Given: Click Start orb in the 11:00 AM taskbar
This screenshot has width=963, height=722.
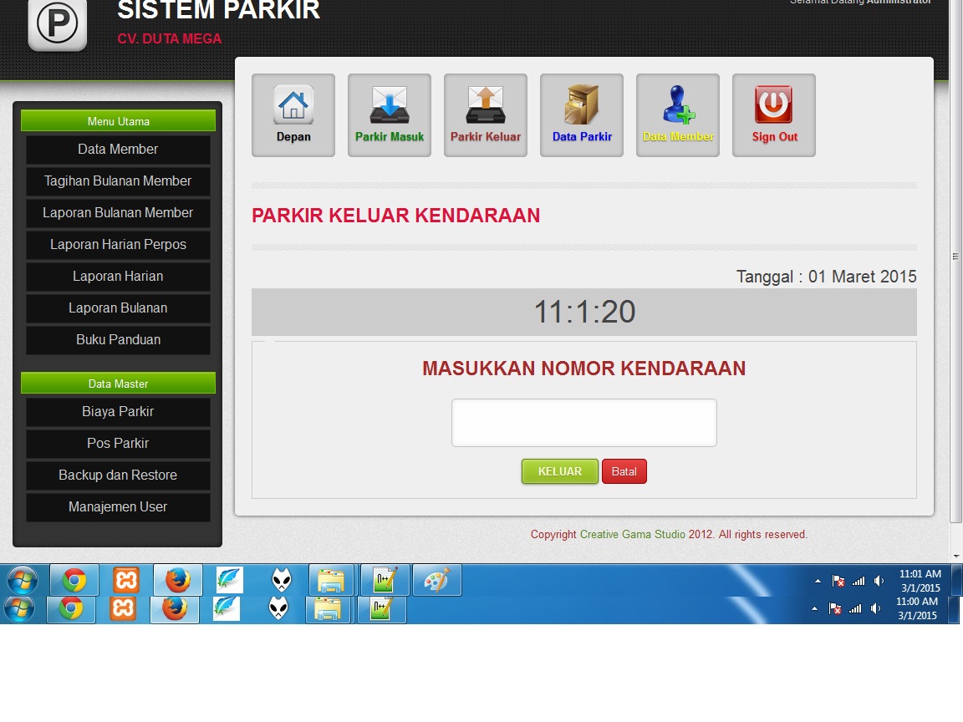Looking at the screenshot, I should click(19, 609).
